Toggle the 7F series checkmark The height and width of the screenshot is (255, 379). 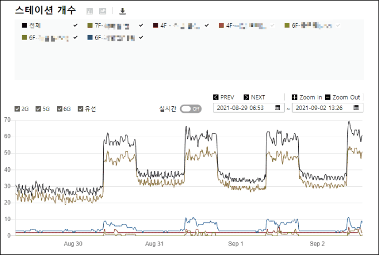141,25
